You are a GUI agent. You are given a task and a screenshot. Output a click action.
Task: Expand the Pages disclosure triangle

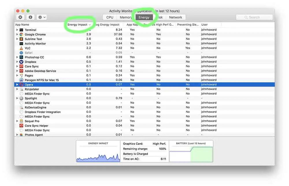tap(17, 76)
